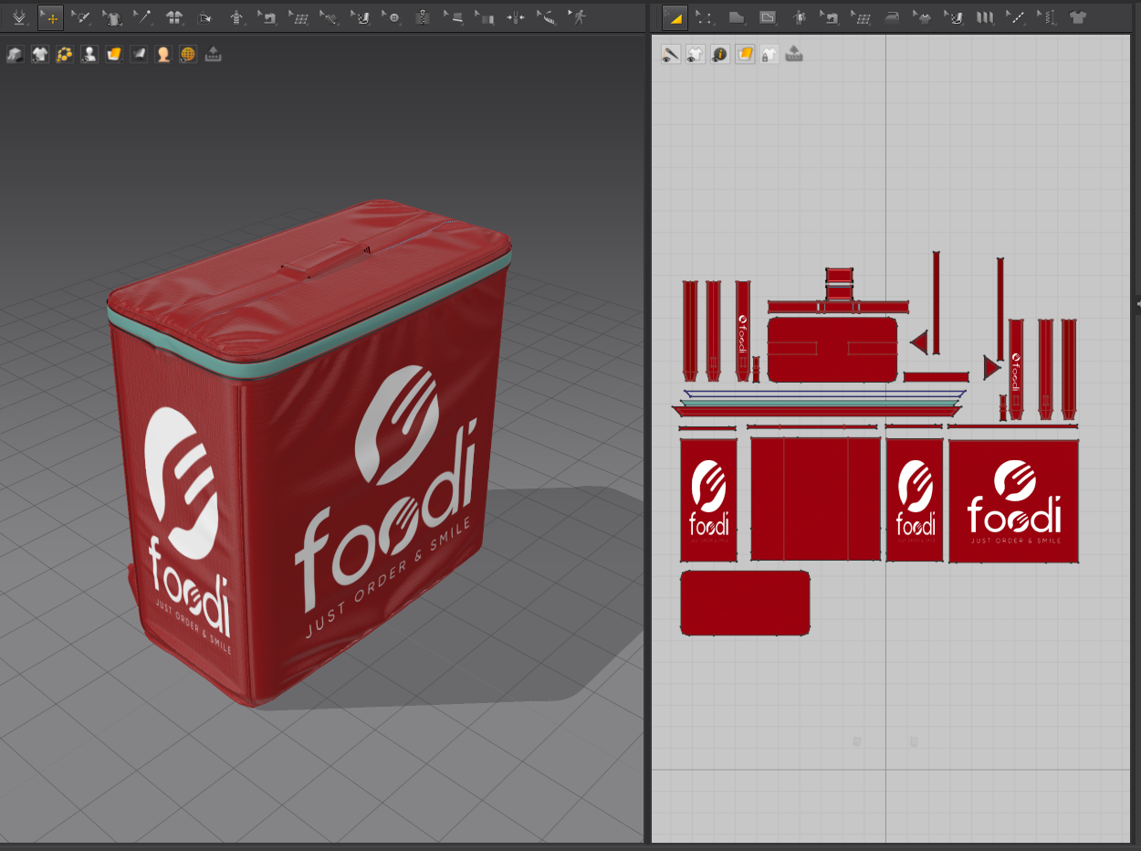Select the Polygon pattern creation tool
Image resolution: width=1141 pixels, height=851 pixels.
(737, 16)
